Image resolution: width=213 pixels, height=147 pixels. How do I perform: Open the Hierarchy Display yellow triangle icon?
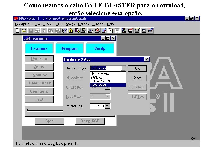point(70,30)
